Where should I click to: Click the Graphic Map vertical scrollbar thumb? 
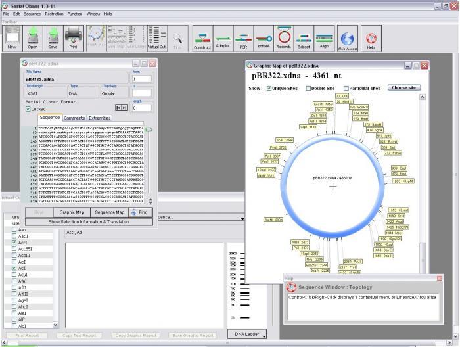click(x=423, y=257)
